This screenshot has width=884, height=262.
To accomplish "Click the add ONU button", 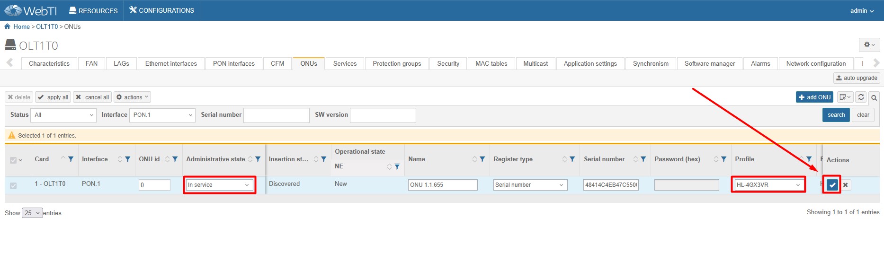I will tap(814, 97).
